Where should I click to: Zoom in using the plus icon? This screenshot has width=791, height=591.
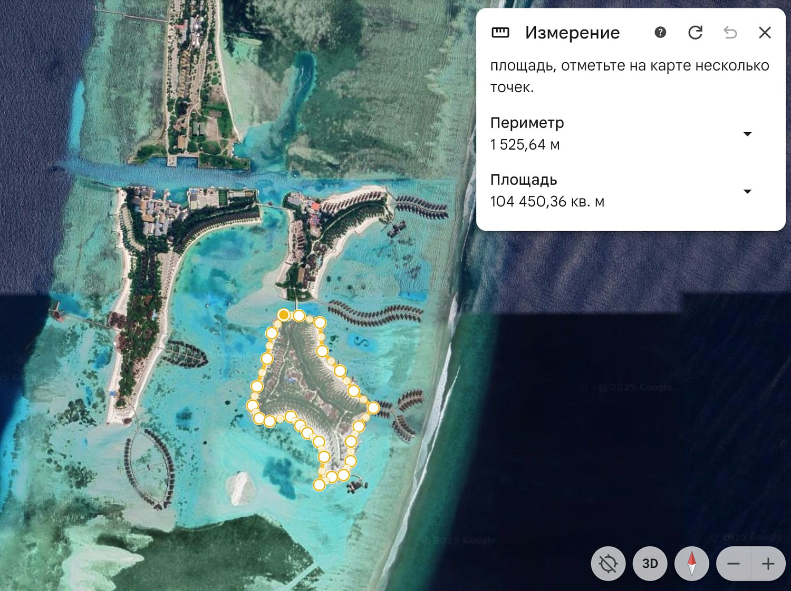pyautogui.click(x=768, y=564)
